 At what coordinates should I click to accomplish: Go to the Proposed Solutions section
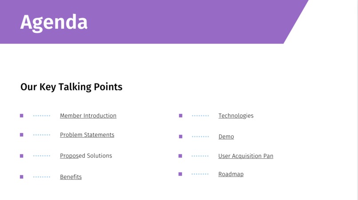86,156
